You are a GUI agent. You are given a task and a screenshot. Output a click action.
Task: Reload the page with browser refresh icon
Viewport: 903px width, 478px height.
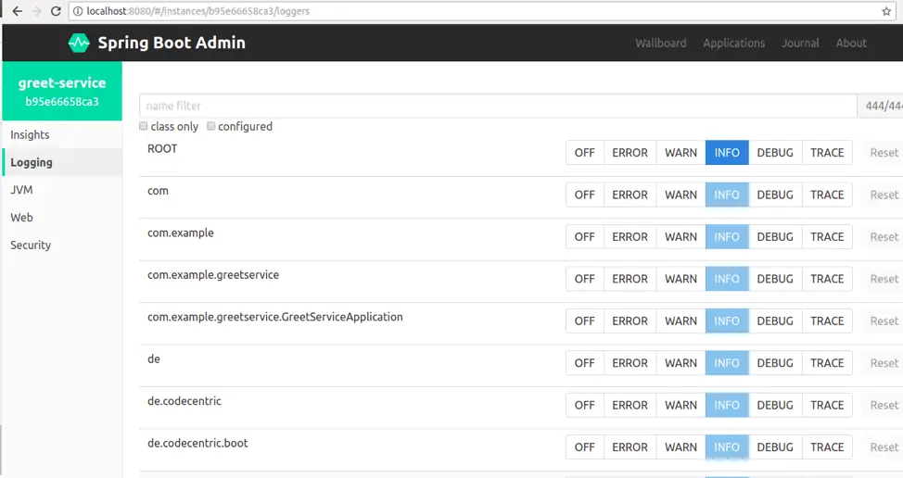click(x=56, y=11)
